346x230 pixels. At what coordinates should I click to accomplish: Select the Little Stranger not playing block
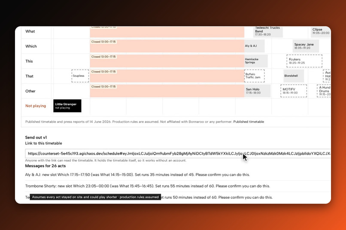(x=67, y=106)
